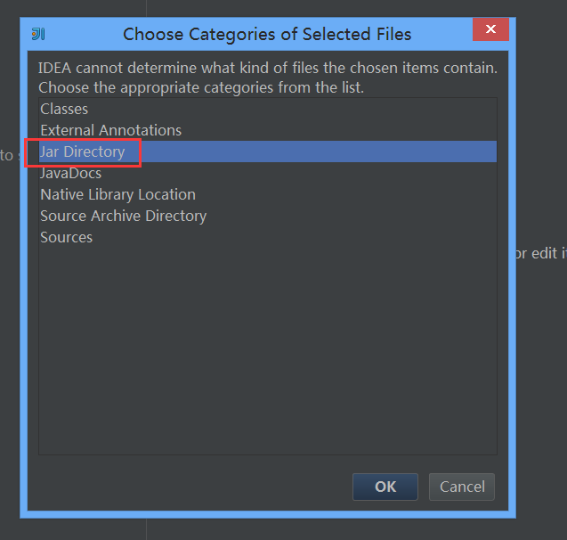Select Native Library Location
567x540 pixels.
117,194
